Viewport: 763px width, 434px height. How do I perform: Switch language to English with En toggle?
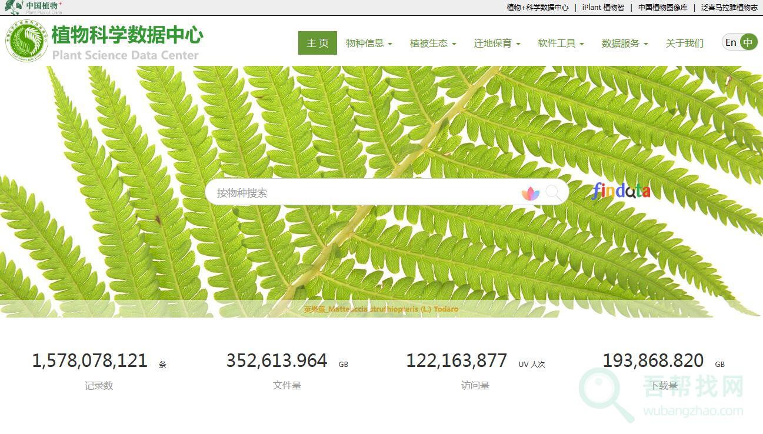tap(731, 42)
